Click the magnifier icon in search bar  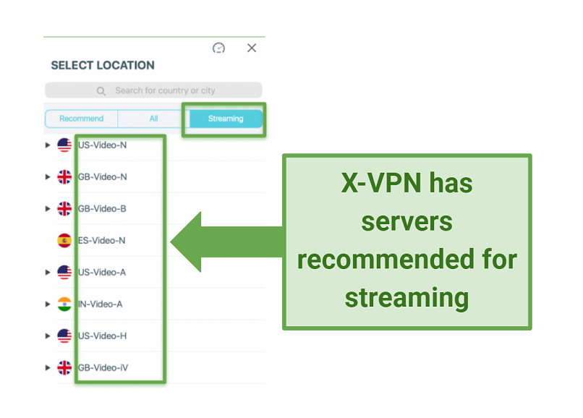pyautogui.click(x=101, y=90)
